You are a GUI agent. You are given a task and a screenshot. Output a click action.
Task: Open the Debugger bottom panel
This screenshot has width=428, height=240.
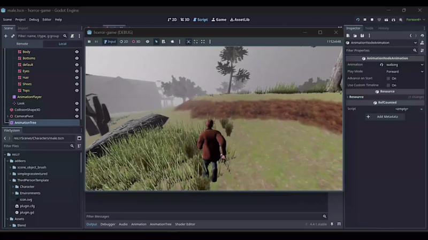pyautogui.click(x=108, y=224)
